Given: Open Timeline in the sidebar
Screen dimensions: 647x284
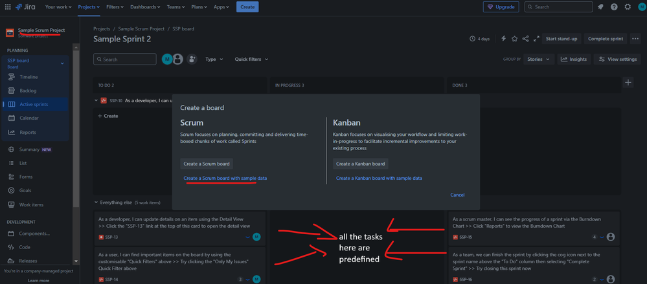Looking at the screenshot, I should [28, 77].
